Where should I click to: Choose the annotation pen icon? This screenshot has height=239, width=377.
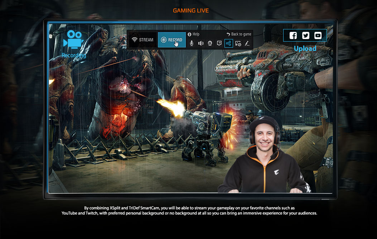click(247, 43)
